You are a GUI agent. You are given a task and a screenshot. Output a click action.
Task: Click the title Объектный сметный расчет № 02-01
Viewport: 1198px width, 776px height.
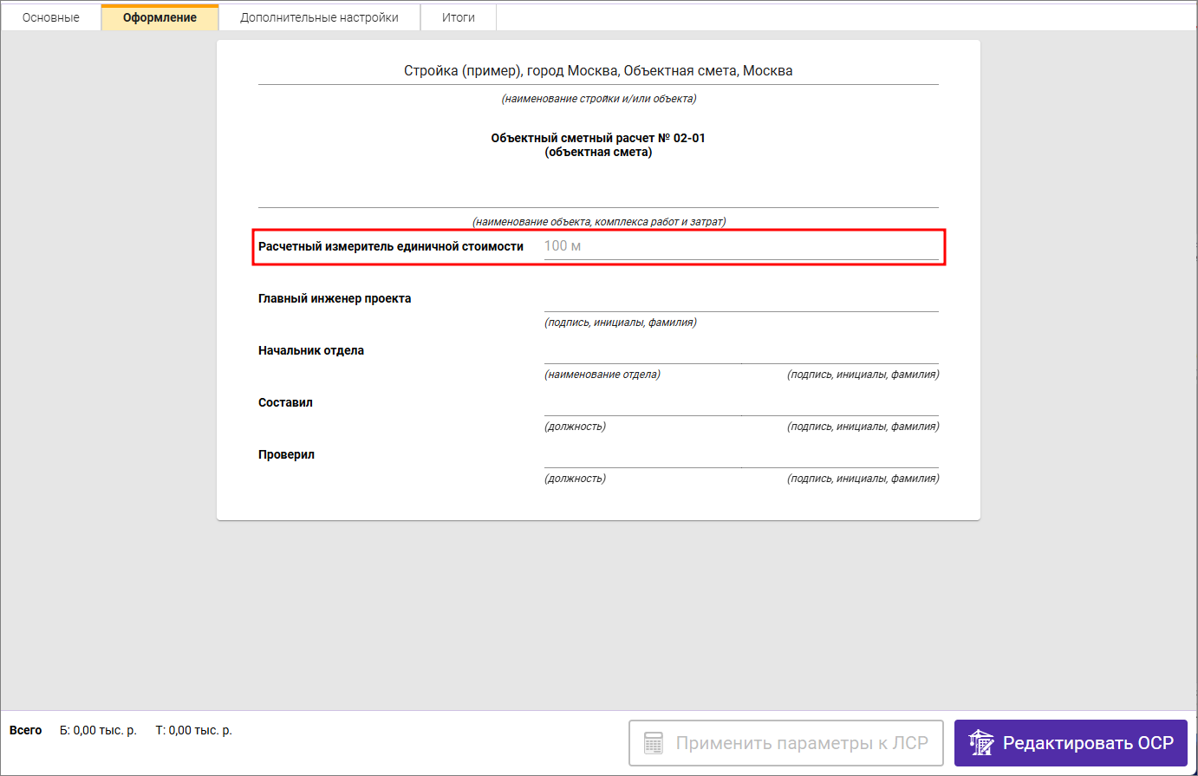pyautogui.click(x=598, y=138)
